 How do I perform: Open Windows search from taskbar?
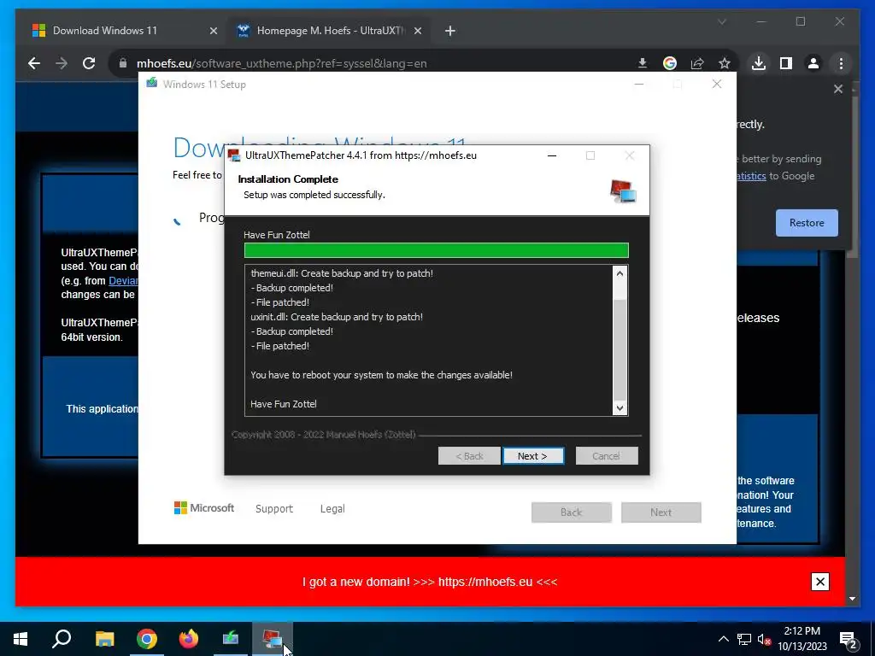62,639
